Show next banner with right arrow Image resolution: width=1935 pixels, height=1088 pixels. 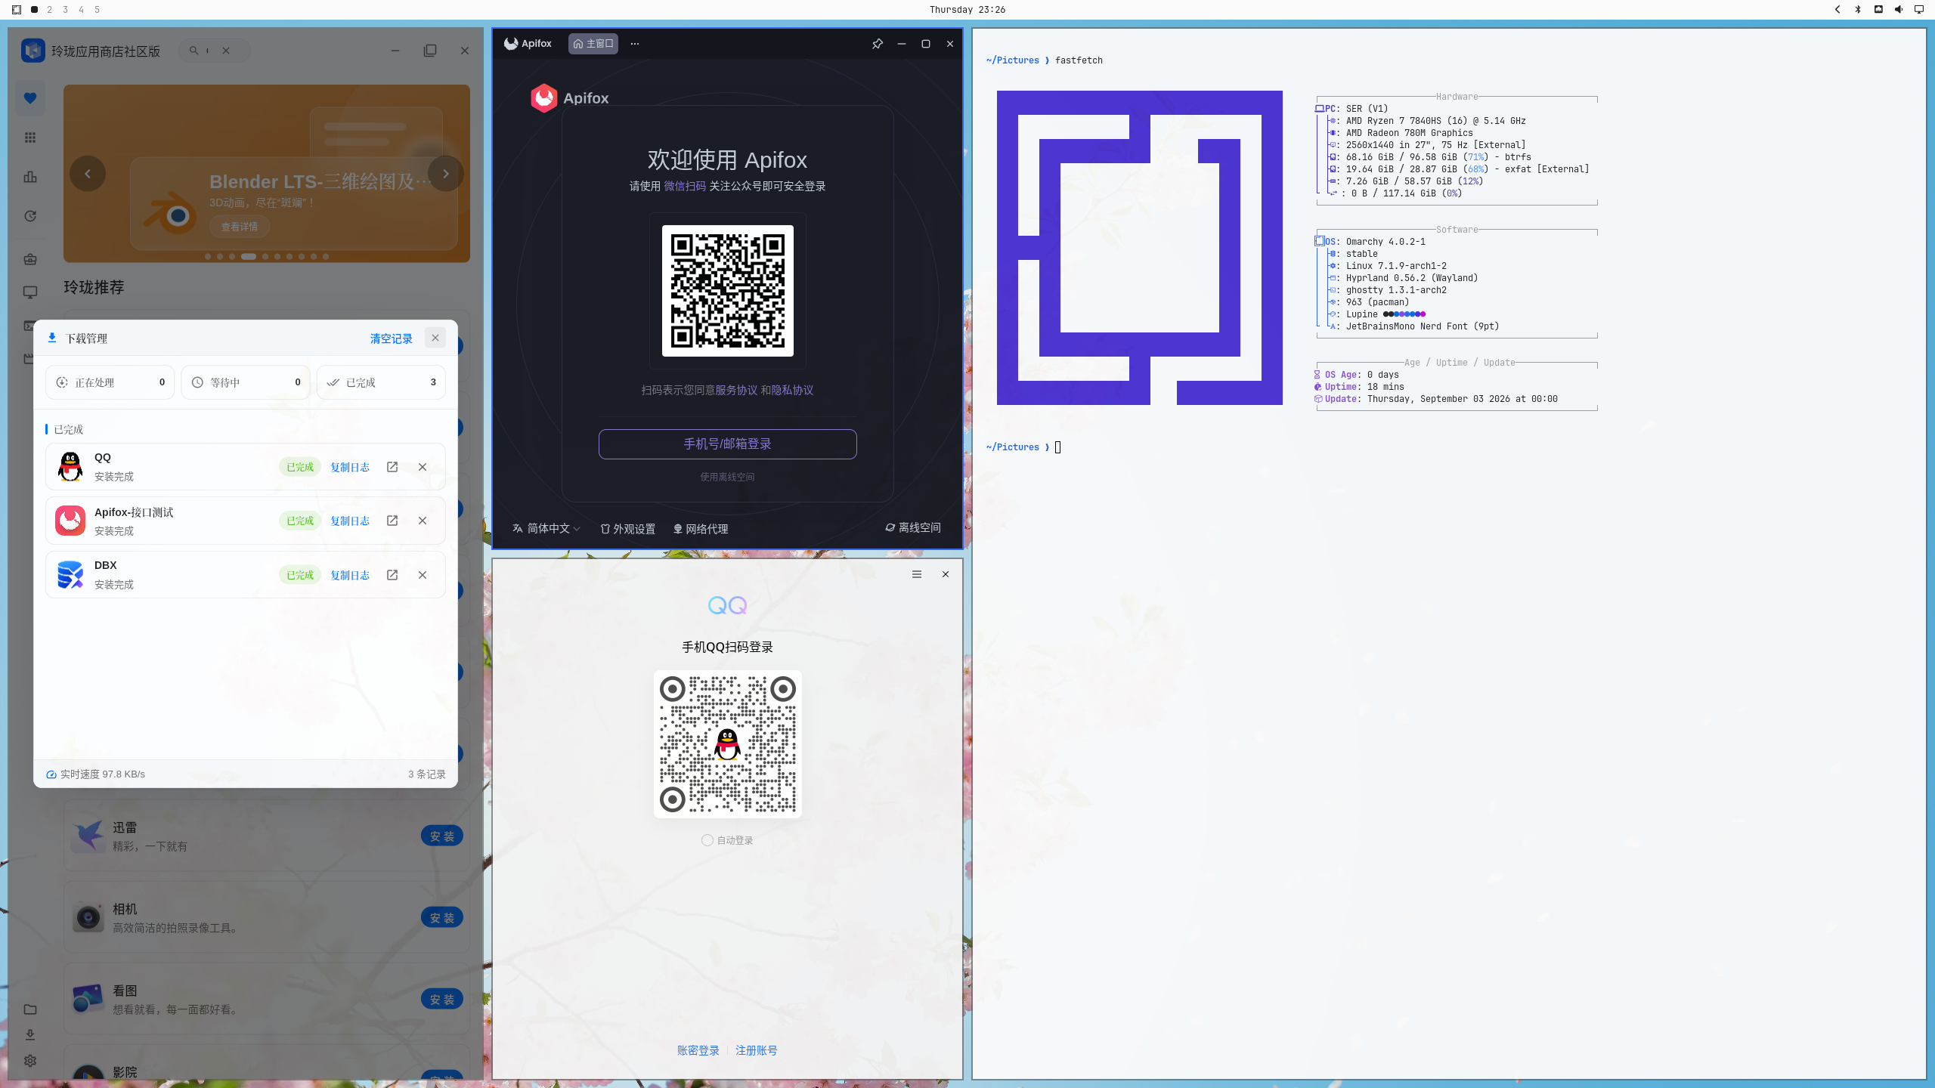[x=446, y=174]
